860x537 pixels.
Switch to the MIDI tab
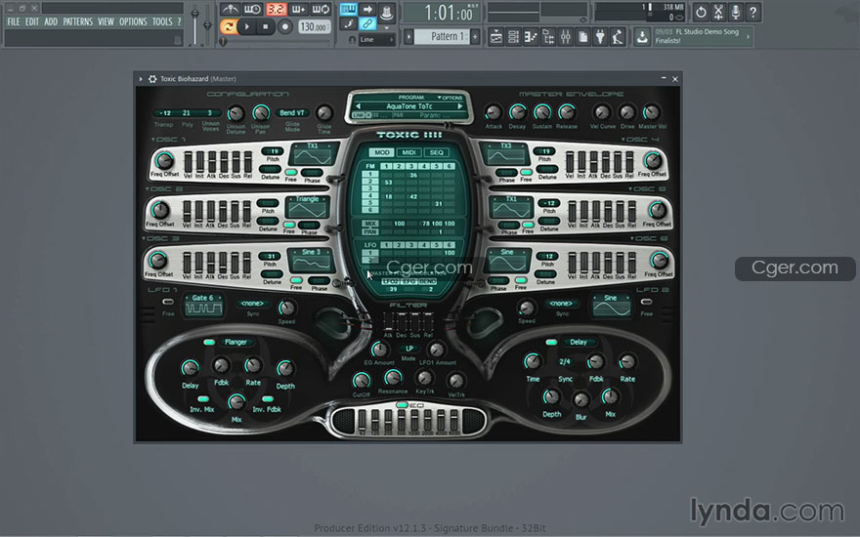tap(408, 152)
